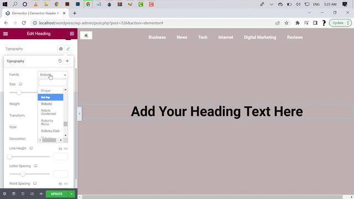This screenshot has height=199, width=354.
Task: Reload the browser page
Action: [x=24, y=23]
